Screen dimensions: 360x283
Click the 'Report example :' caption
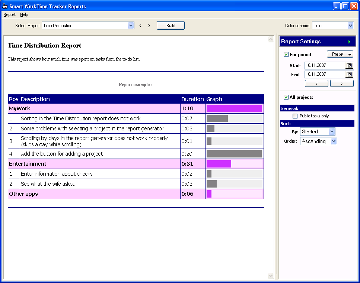pos(136,85)
